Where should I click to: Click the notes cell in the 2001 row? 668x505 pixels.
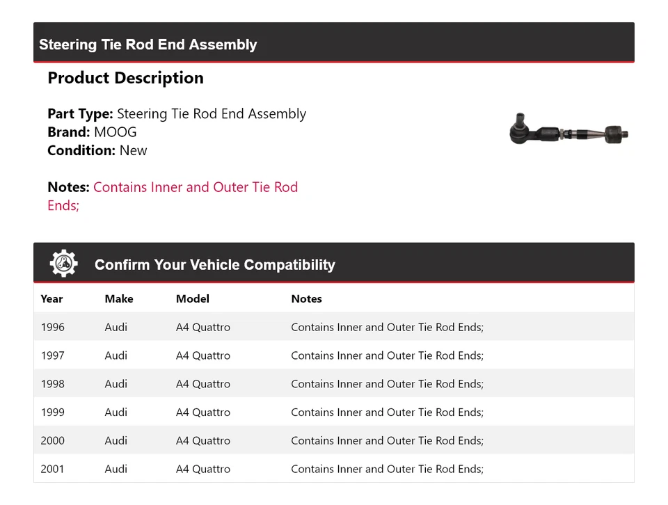[x=387, y=470]
